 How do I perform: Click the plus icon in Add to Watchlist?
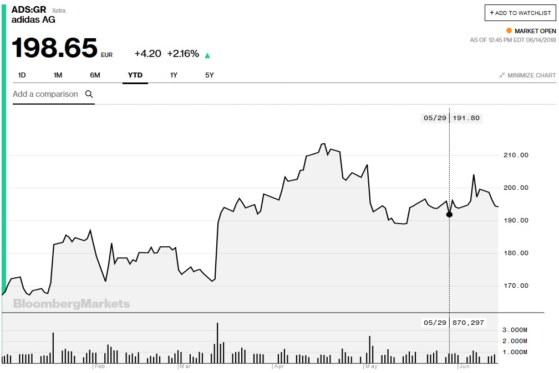point(491,13)
